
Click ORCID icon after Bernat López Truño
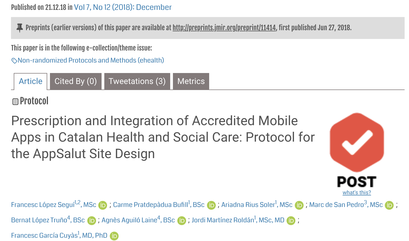tap(91, 221)
